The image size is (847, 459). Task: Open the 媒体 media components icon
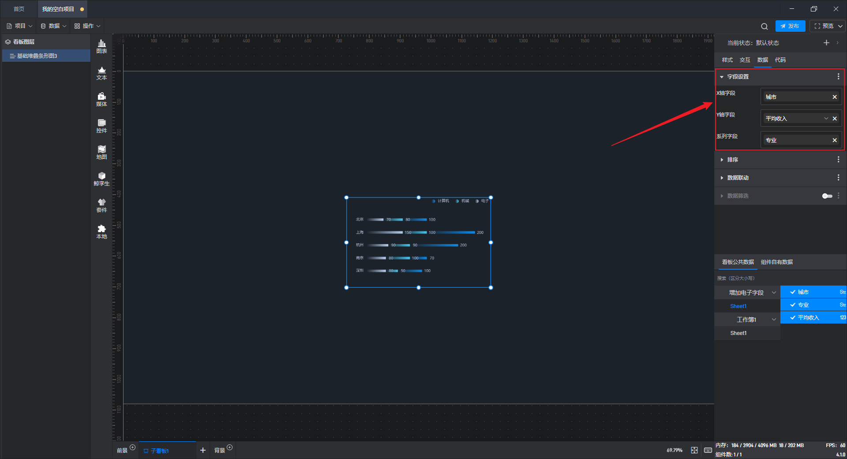(101, 99)
